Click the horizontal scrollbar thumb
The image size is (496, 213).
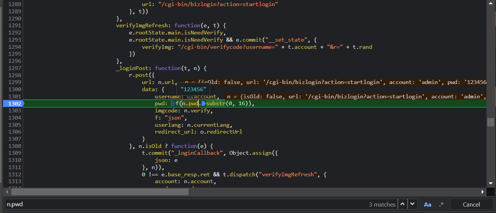100,192
